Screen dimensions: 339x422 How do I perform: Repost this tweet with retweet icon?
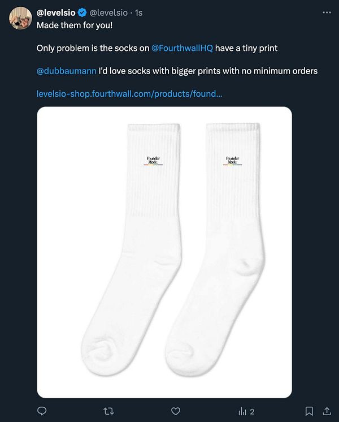[x=108, y=411]
